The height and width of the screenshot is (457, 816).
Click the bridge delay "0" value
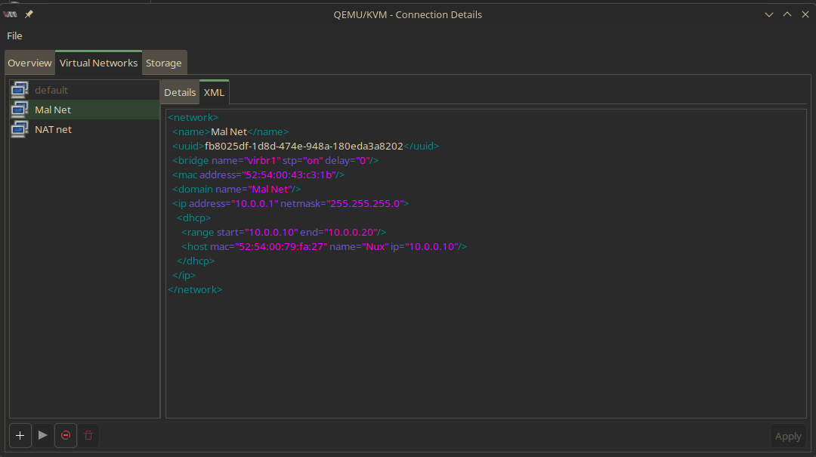point(363,160)
